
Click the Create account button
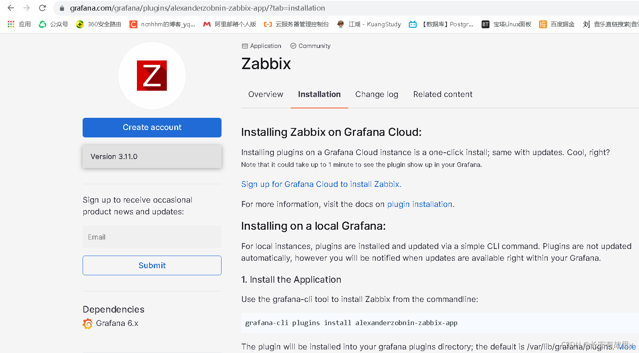(152, 128)
